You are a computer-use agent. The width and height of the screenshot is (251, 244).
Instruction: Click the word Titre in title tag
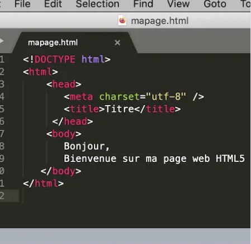(x=119, y=109)
